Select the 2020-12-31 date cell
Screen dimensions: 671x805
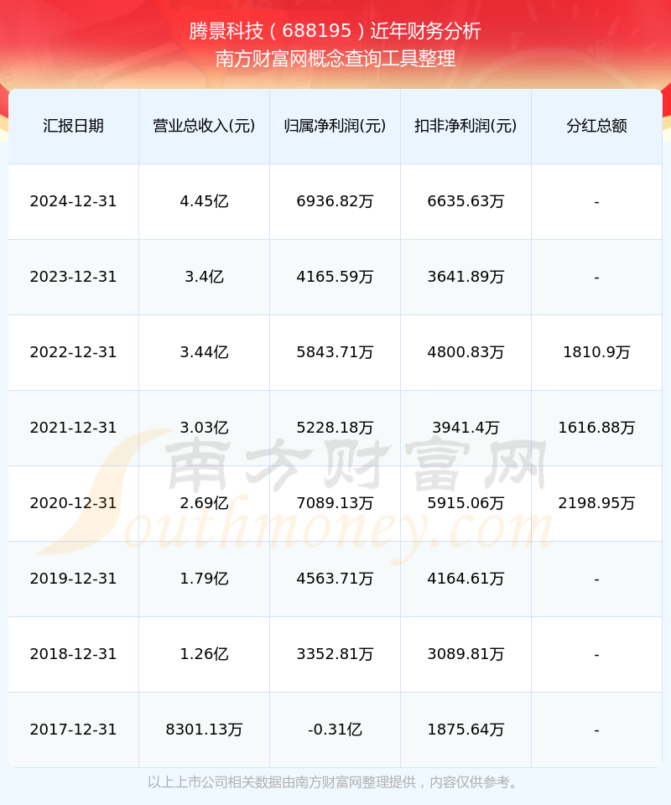[x=74, y=503]
